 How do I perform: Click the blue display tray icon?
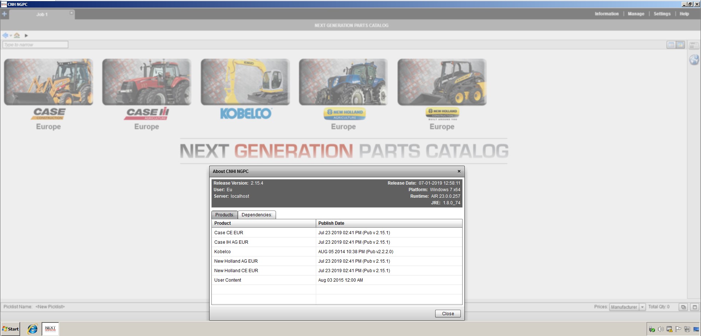point(696,329)
